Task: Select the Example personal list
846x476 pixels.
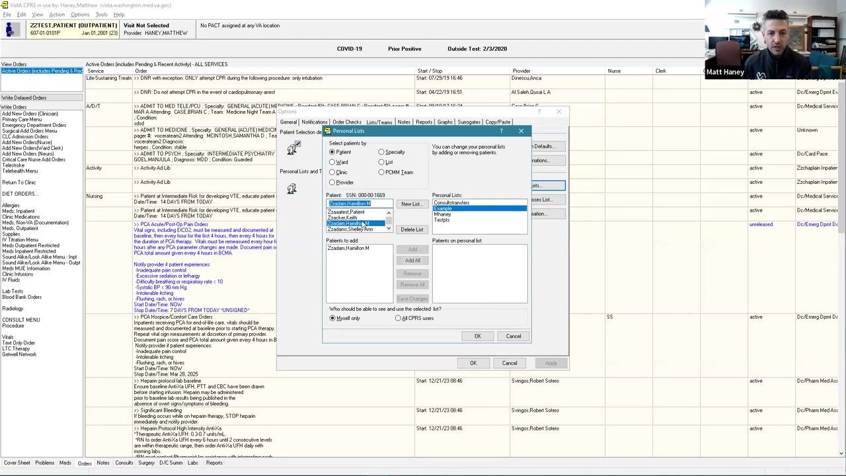Action: point(480,209)
